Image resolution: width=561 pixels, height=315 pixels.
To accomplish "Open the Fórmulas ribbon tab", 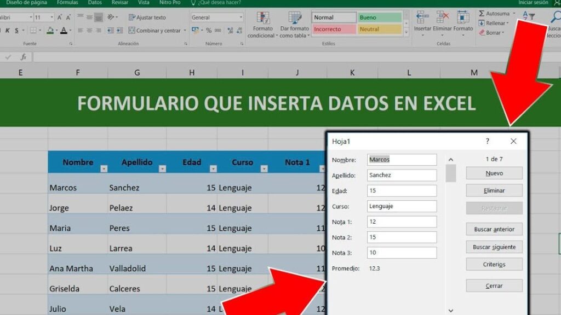I will coord(67,3).
